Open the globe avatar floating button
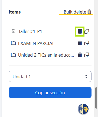The width and height of the screenshot is (98, 117). 83,109
